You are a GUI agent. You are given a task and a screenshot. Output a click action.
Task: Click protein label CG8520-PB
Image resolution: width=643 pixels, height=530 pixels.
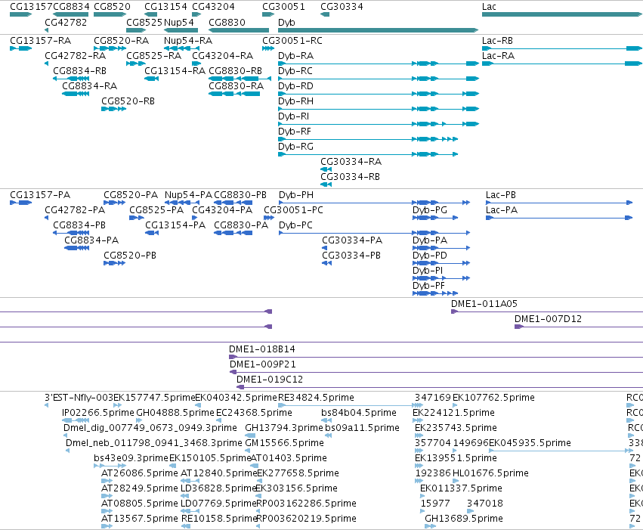tap(130, 256)
